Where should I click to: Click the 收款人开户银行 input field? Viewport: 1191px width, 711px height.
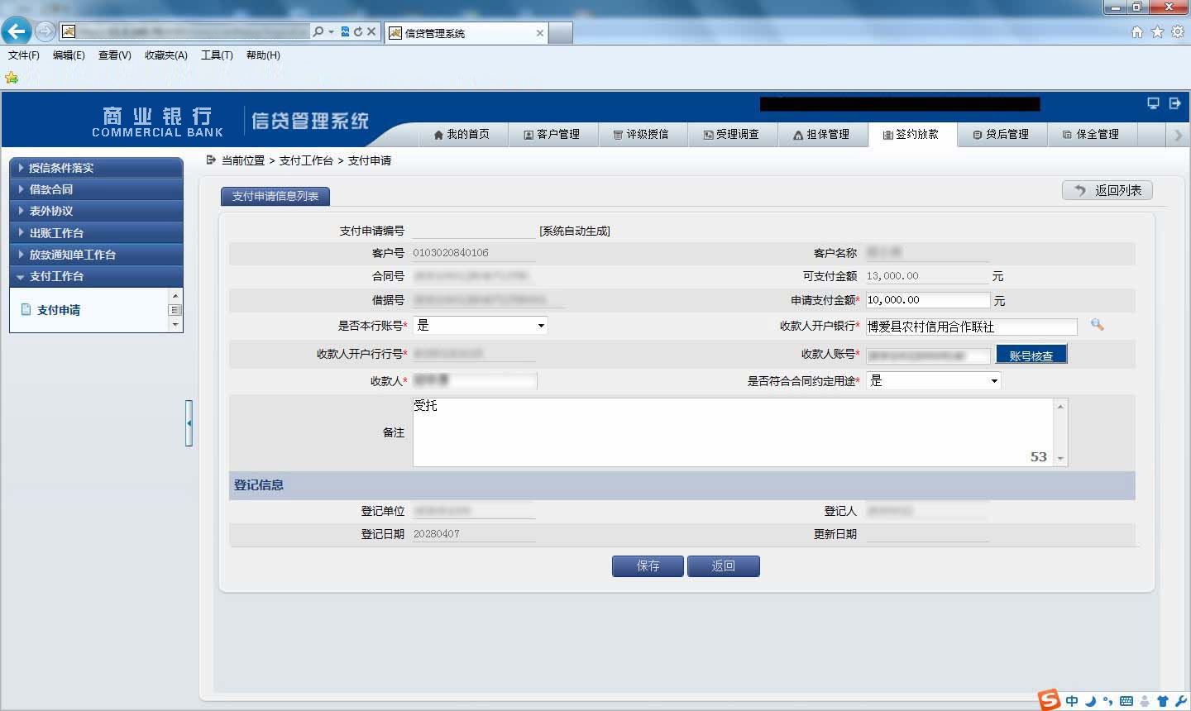(x=972, y=327)
